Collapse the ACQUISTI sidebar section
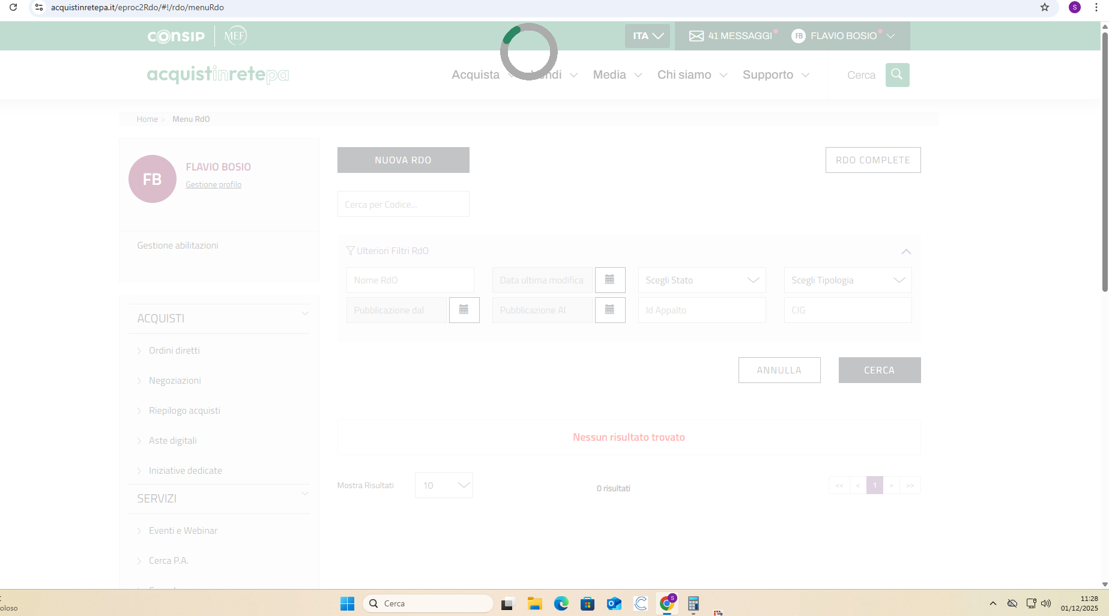Viewport: 1109px width, 616px height. click(305, 313)
